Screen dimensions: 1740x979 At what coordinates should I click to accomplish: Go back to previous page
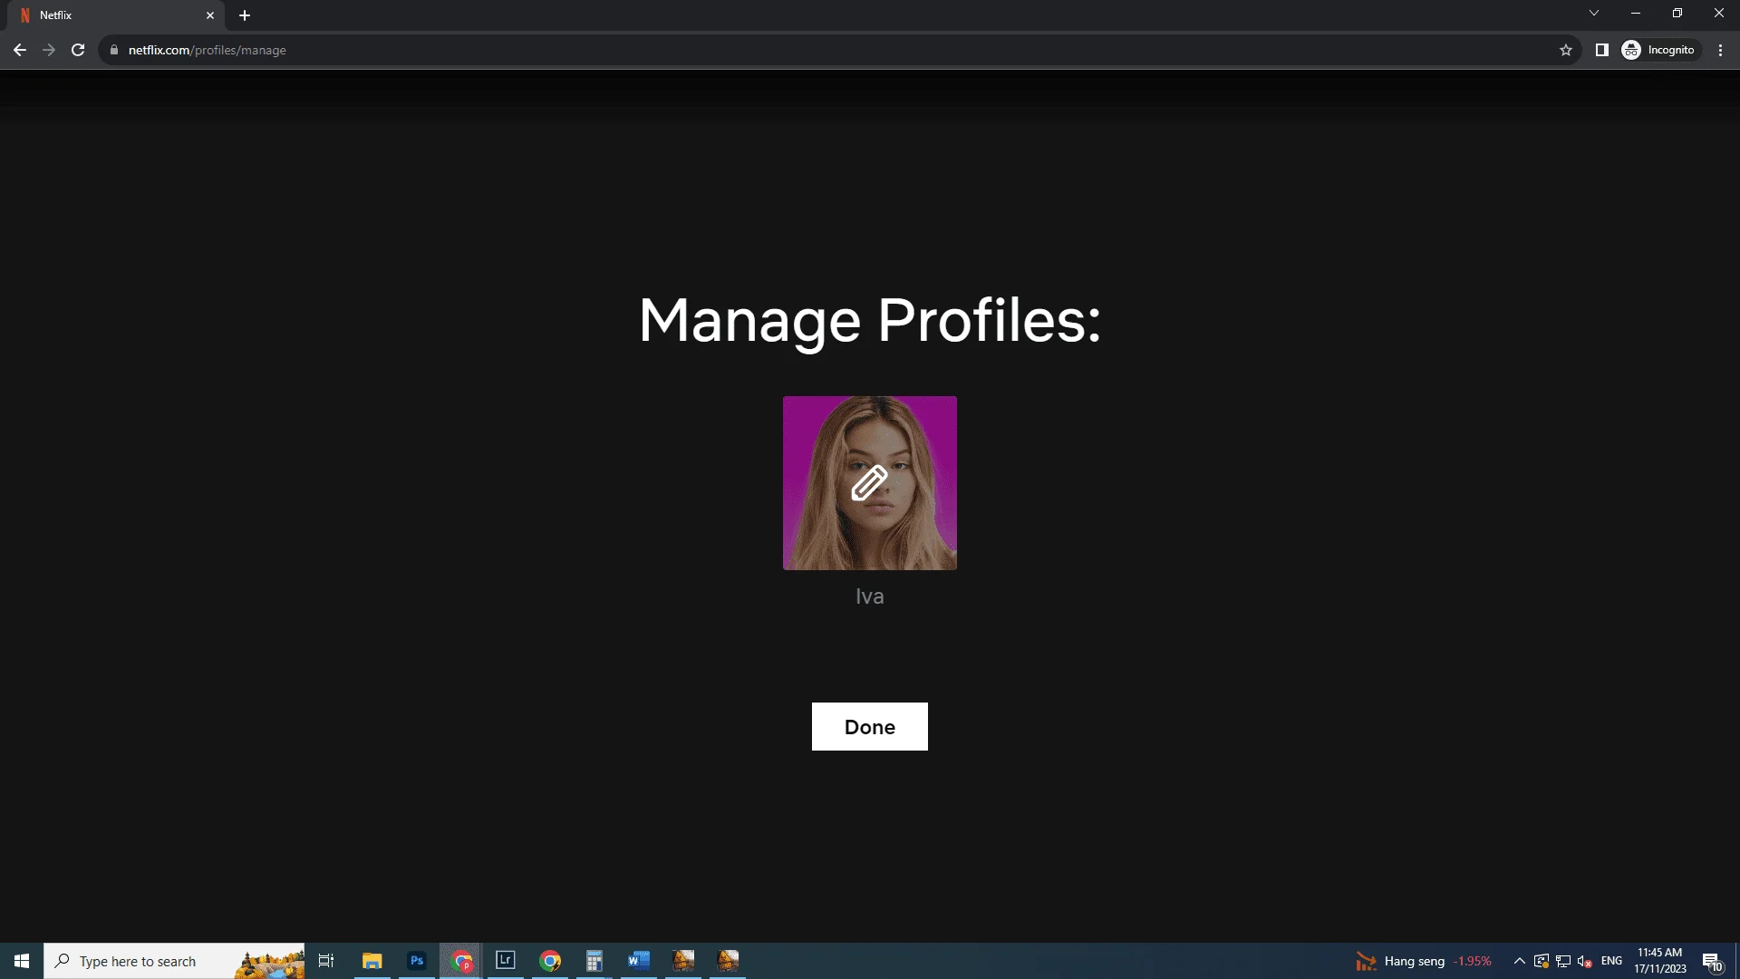(x=20, y=50)
